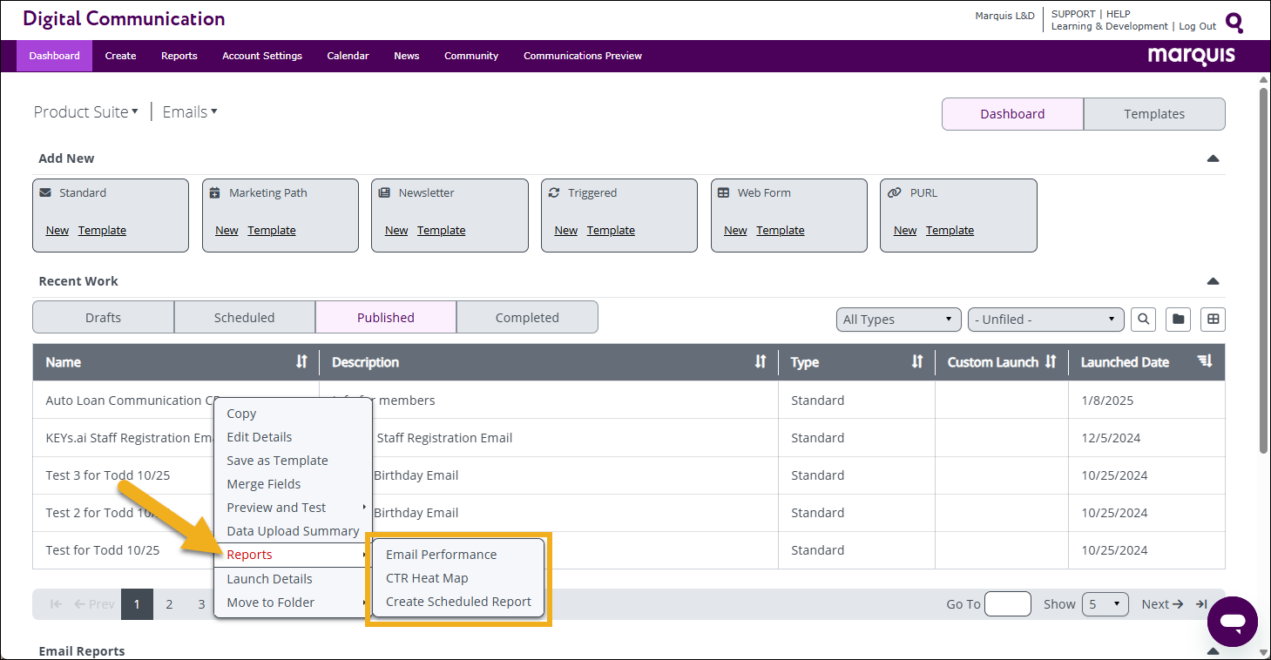Click the Go To page input field
1271x660 pixels.
(1007, 604)
